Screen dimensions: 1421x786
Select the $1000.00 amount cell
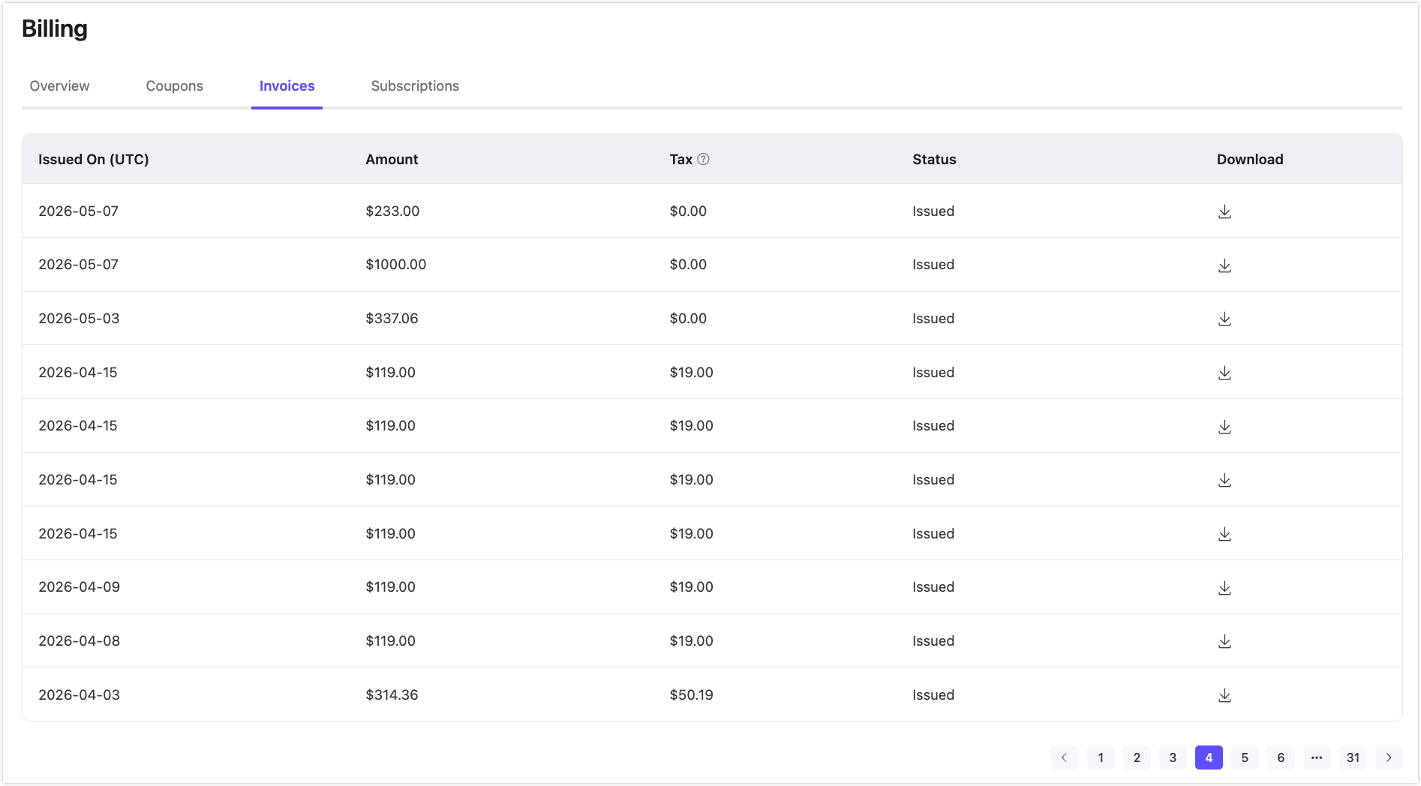(395, 265)
